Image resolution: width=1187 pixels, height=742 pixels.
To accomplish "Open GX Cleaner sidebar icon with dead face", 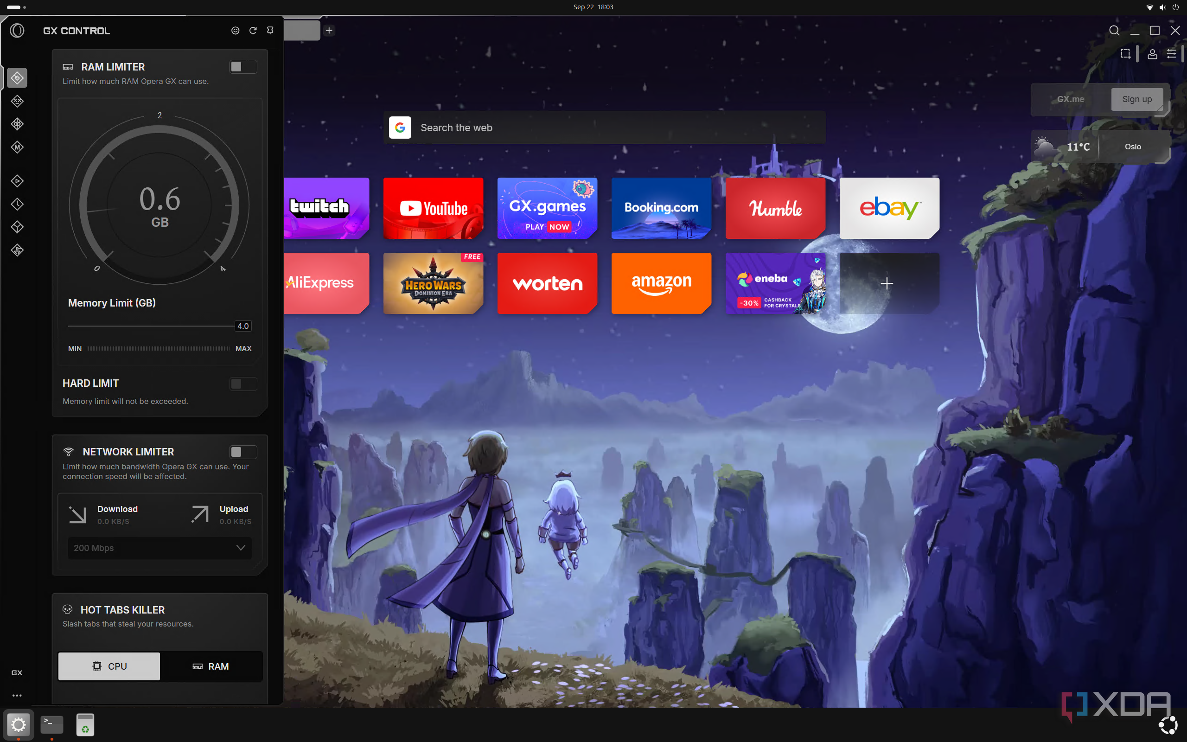I will pyautogui.click(x=17, y=101).
